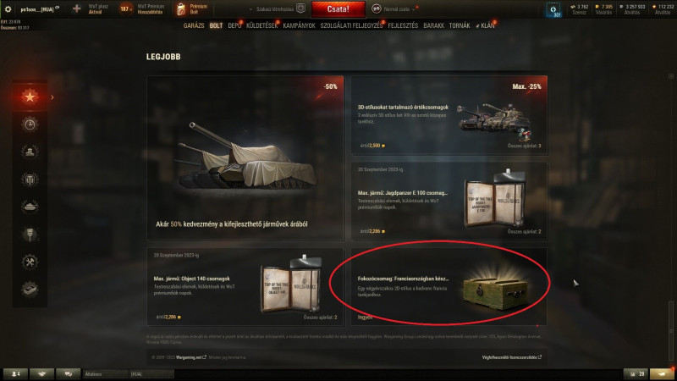The height and width of the screenshot is (381, 677).
Task: Open the Fokozócsomag free chest offer
Action: click(x=449, y=286)
